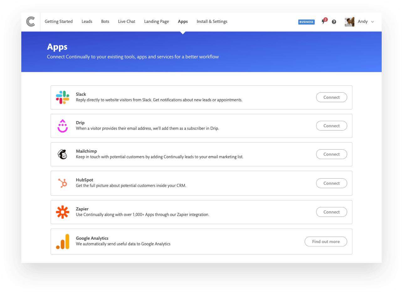Image resolution: width=403 pixels, height=293 pixels.
Task: Click the Google Analytics logo icon
Action: (x=63, y=242)
